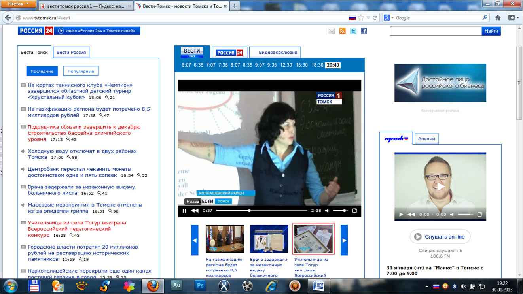Open news about теннисного клуба «Чемпион» tournament
The width and height of the screenshot is (523, 294).
(x=80, y=91)
